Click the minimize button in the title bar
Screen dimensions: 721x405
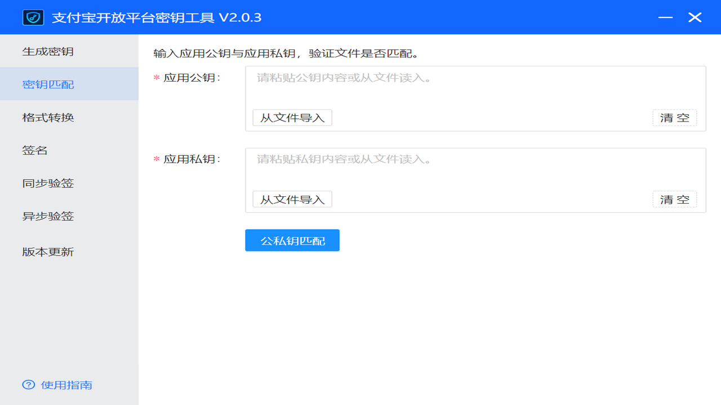665,17
